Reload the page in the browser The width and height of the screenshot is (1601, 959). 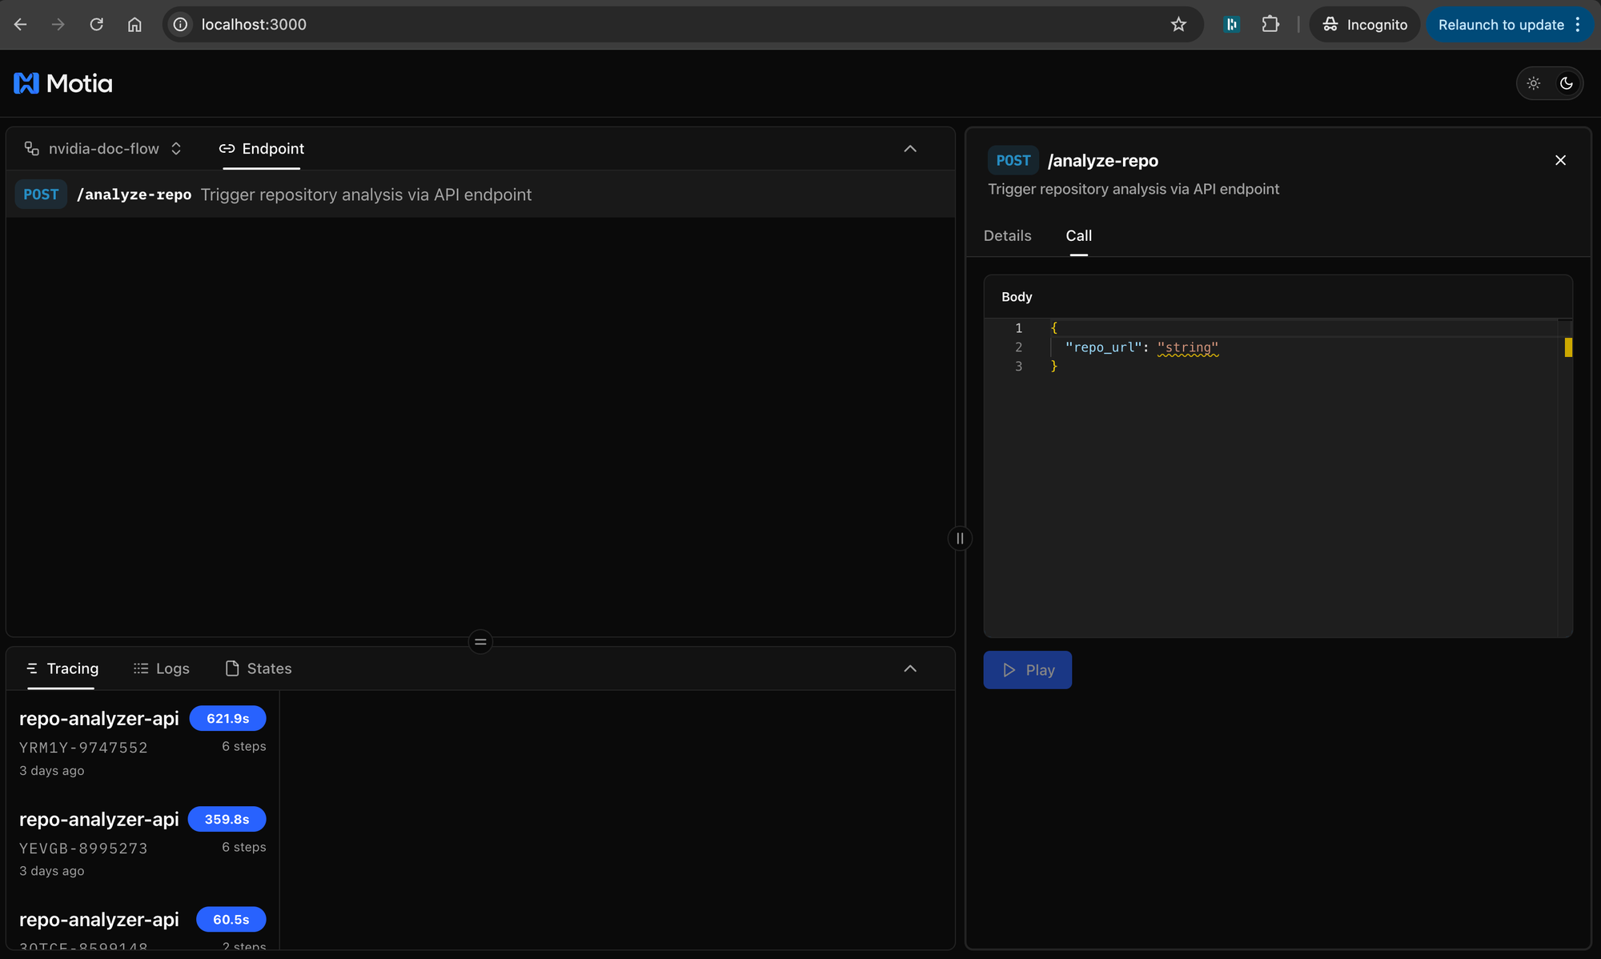point(96,25)
